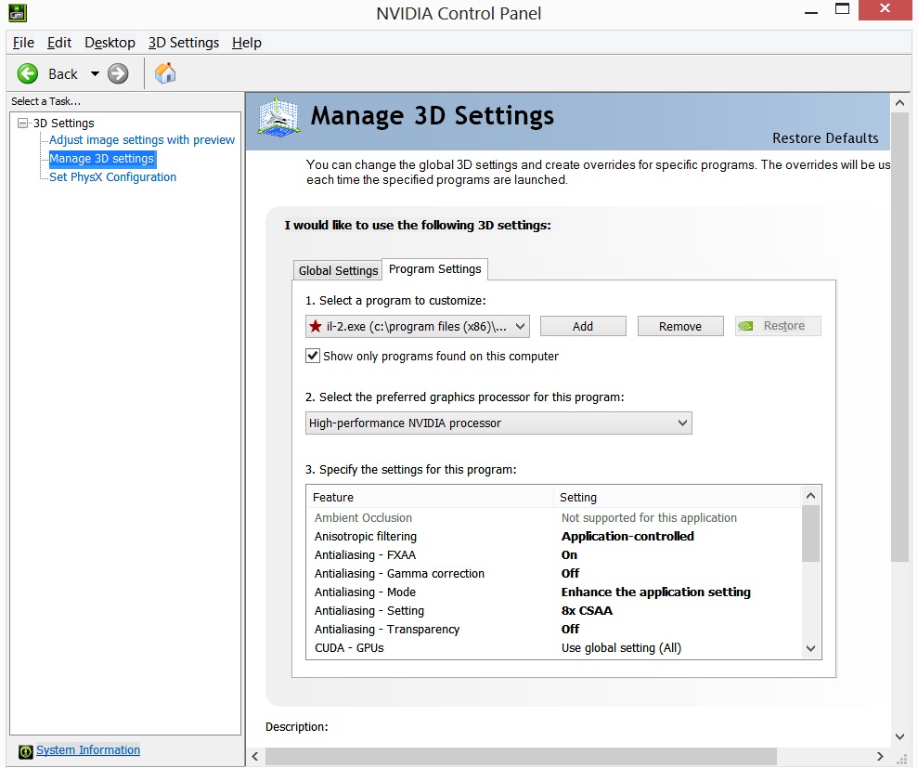The image size is (918, 768).
Task: Click the NVIDIA Control Panel title bar icon
Action: pos(18,12)
